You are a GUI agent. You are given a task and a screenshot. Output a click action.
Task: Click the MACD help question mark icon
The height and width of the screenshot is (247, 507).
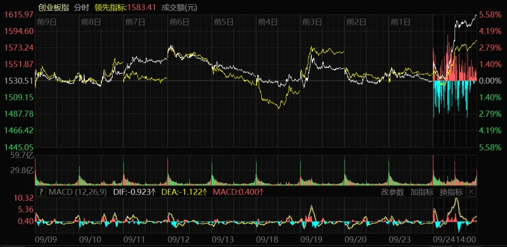41,193
